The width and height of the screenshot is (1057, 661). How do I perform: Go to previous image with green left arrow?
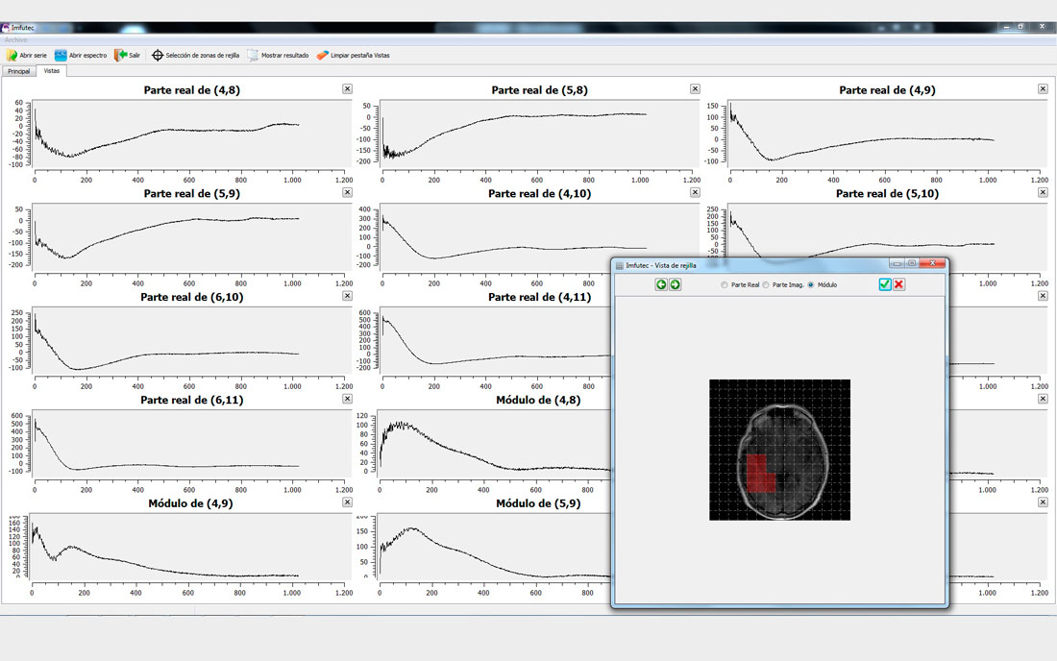coord(661,284)
